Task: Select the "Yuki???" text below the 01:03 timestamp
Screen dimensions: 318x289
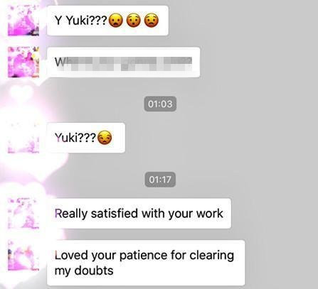Action: (75, 138)
